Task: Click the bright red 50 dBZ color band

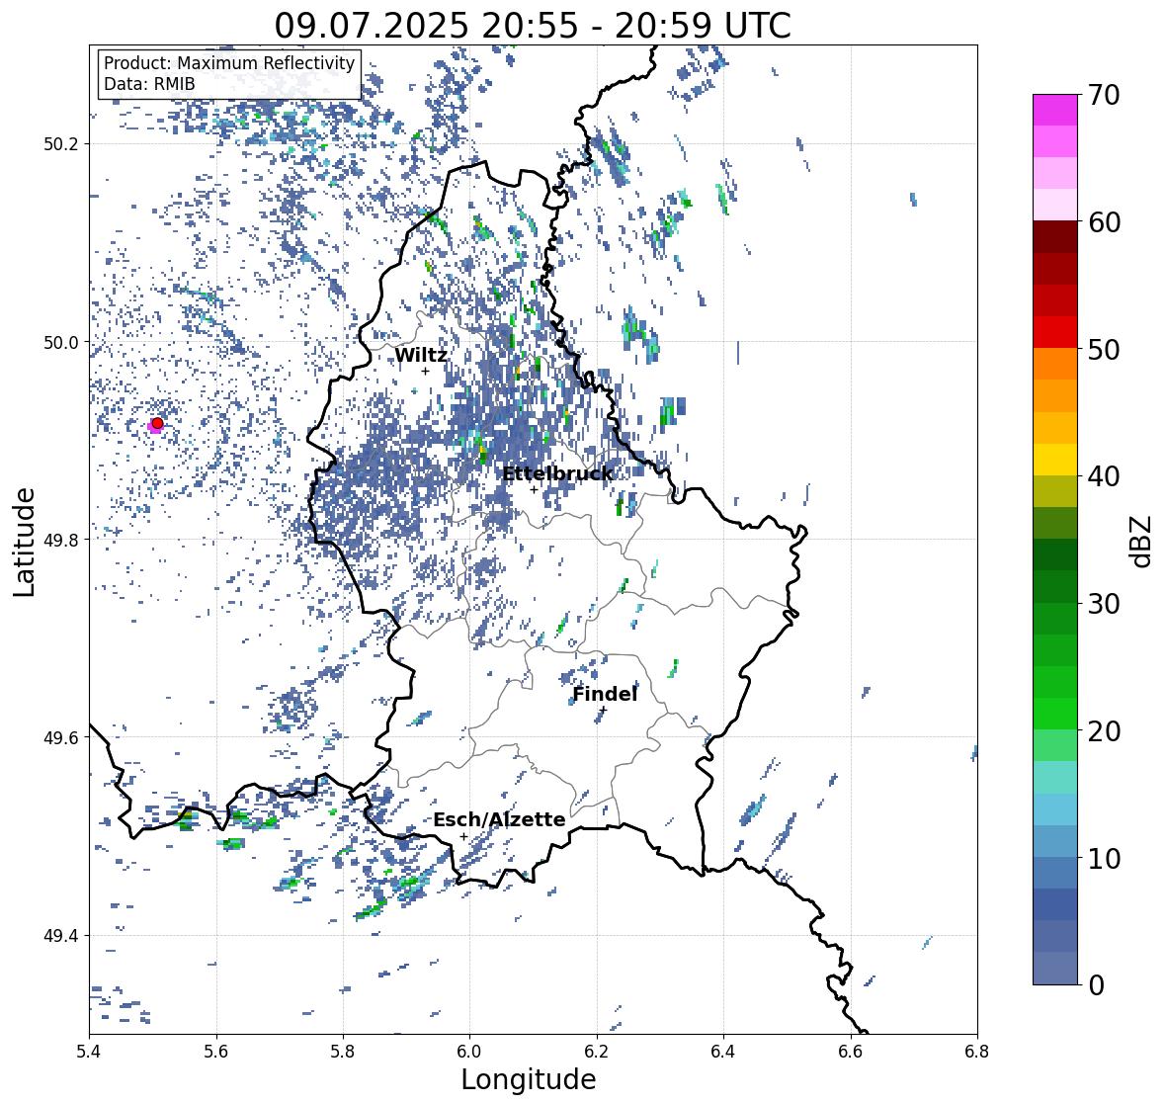Action: [x=1055, y=332]
